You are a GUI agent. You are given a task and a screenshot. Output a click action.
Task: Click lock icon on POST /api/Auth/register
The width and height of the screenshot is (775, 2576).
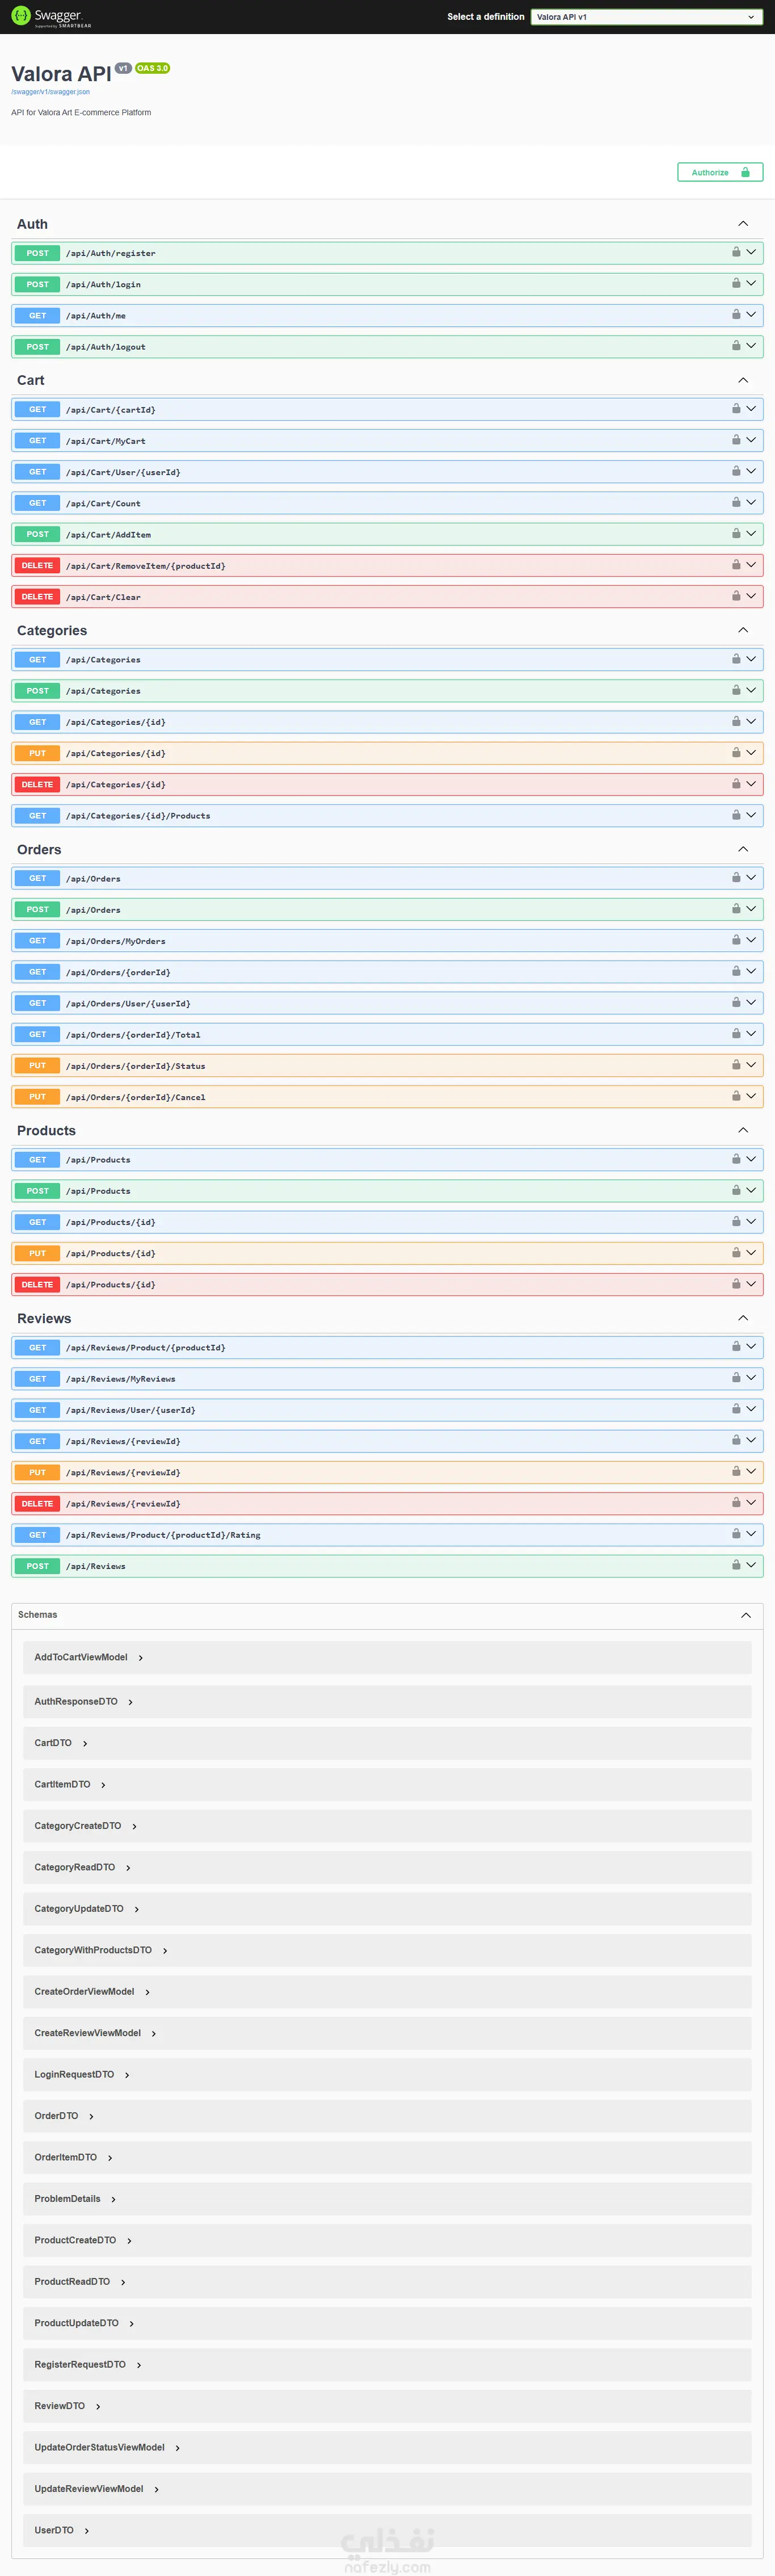pos(736,252)
